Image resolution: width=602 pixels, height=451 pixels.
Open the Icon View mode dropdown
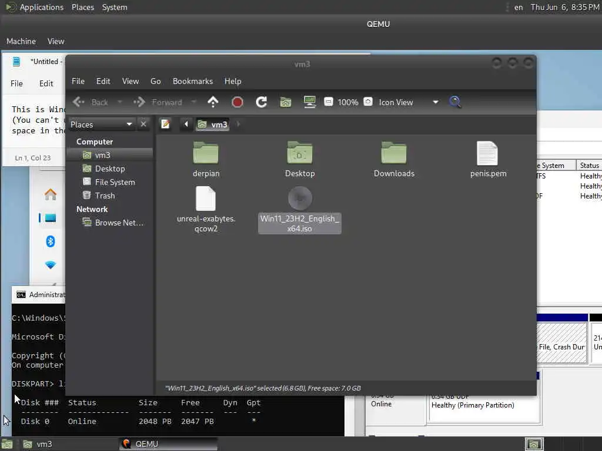[408, 102]
